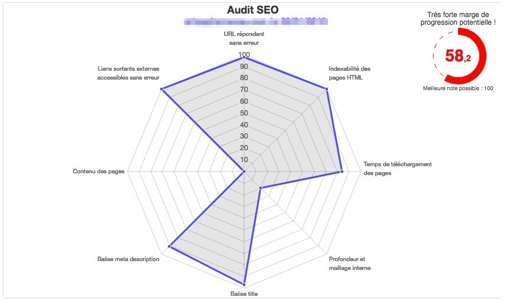
Task: Click the Très forte marge de progression text
Action: [458, 18]
